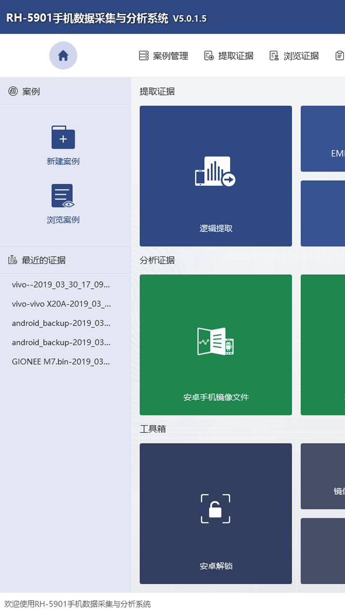Select GIONEE M7.bin-2019_03 evidence
345x613 pixels.
click(61, 362)
